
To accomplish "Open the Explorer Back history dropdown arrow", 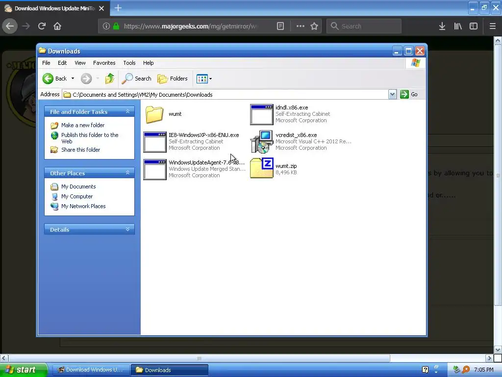I will click(73, 79).
